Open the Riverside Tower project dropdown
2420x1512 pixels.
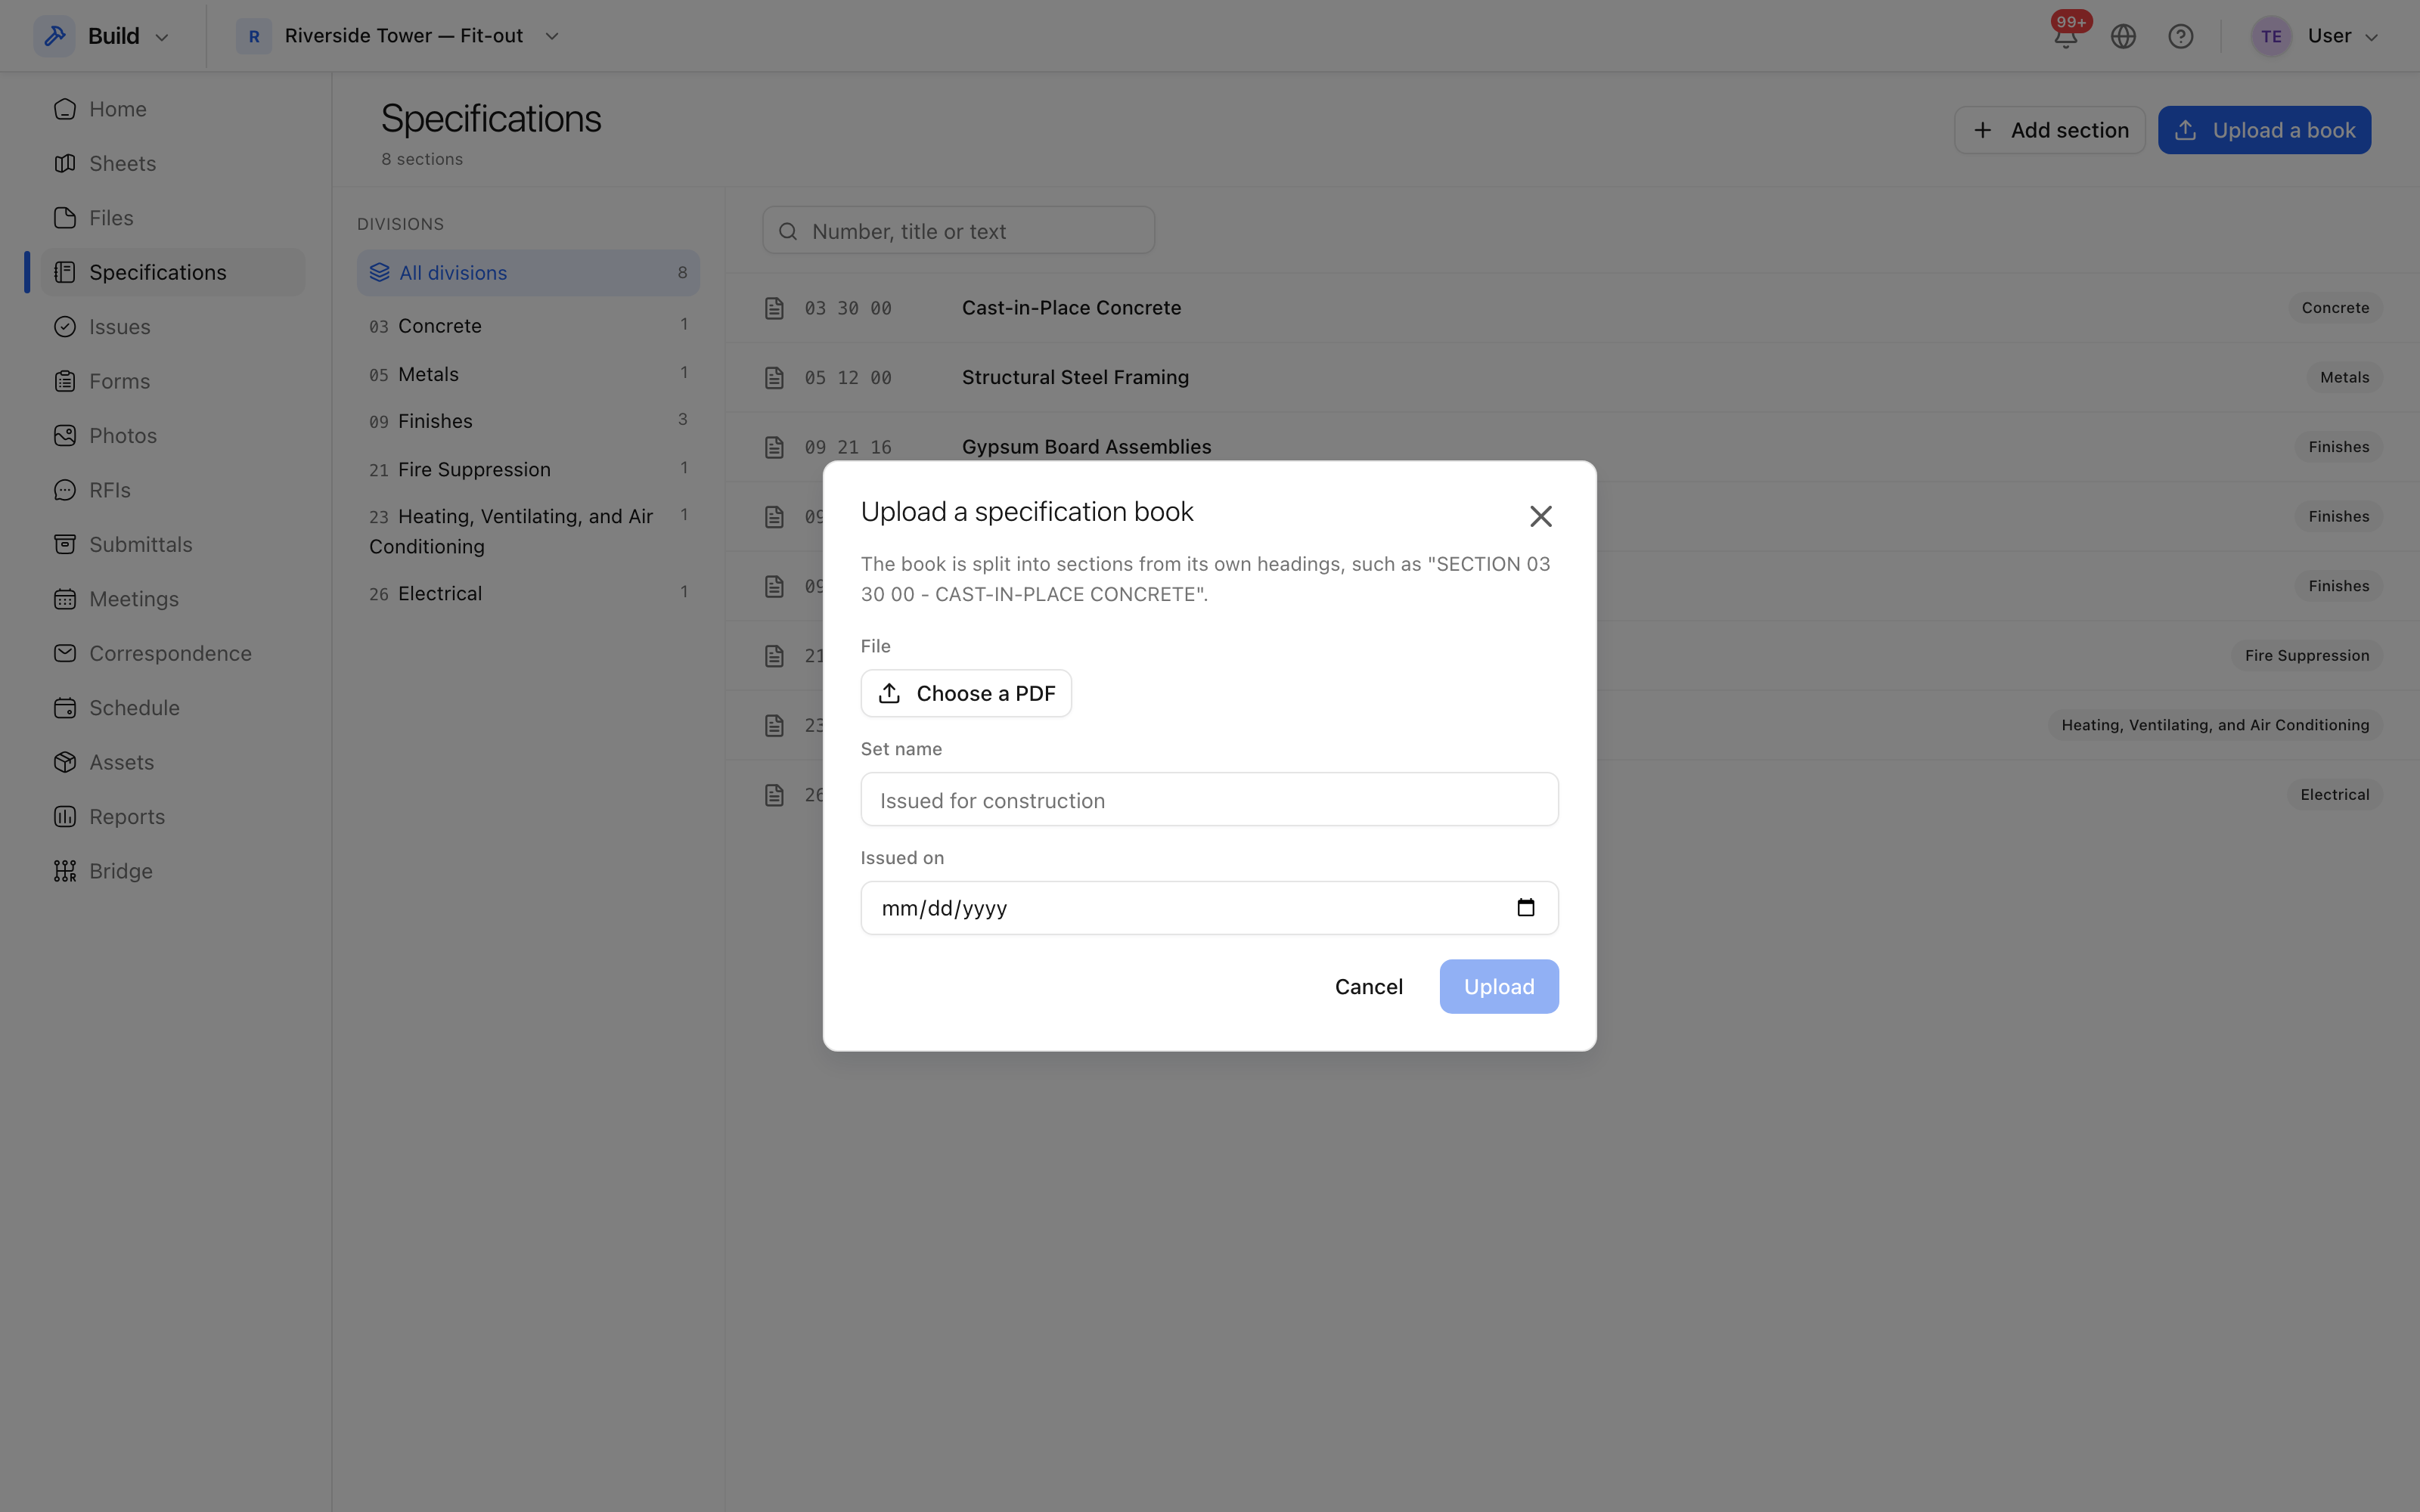pyautogui.click(x=399, y=36)
